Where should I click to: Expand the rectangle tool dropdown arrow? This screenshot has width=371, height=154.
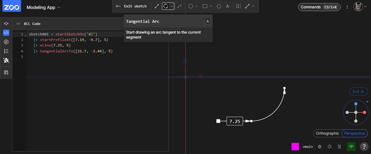211,6
